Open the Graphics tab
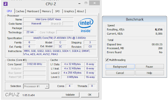 pyautogui.click(x=69, y=11)
